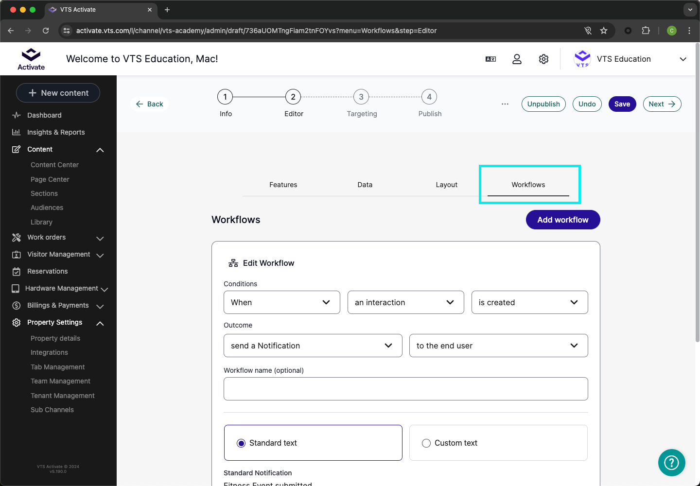Open the language translation icon

pos(490,59)
